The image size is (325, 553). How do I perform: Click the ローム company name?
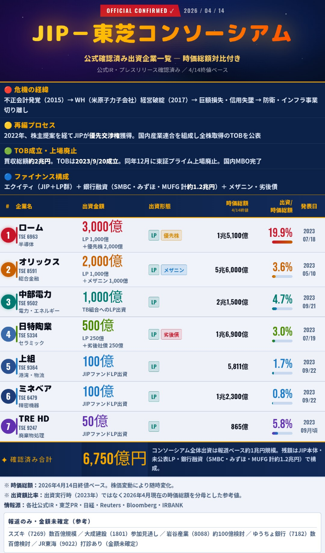click(31, 228)
